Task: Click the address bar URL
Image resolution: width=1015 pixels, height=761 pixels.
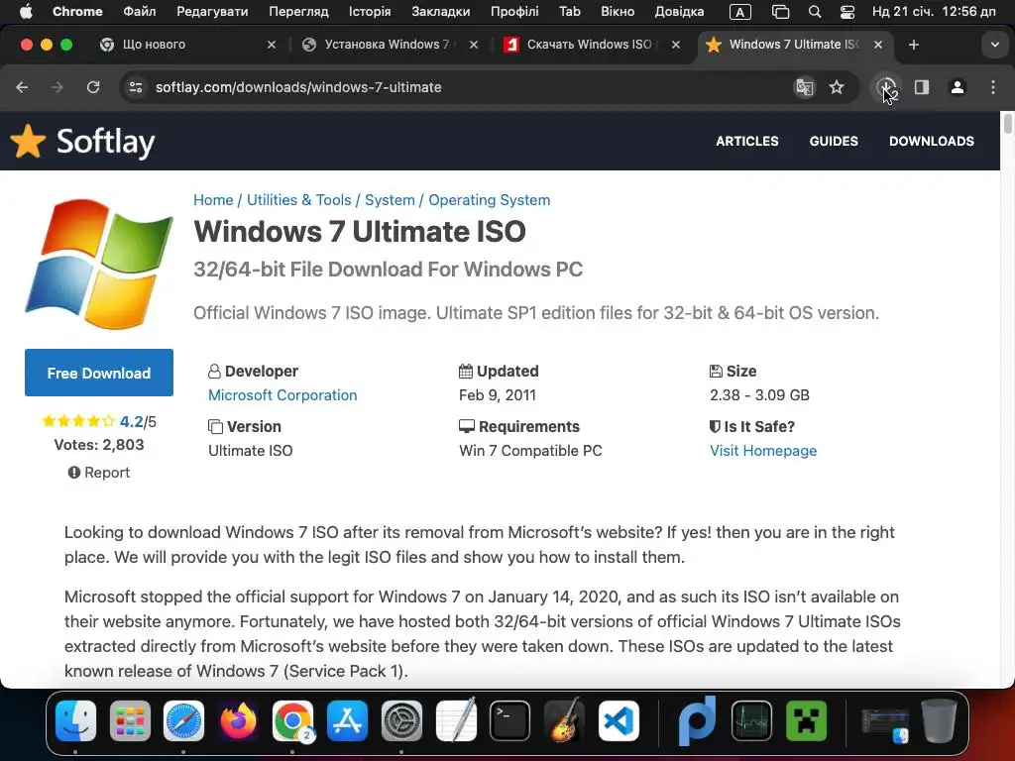Action: (298, 87)
